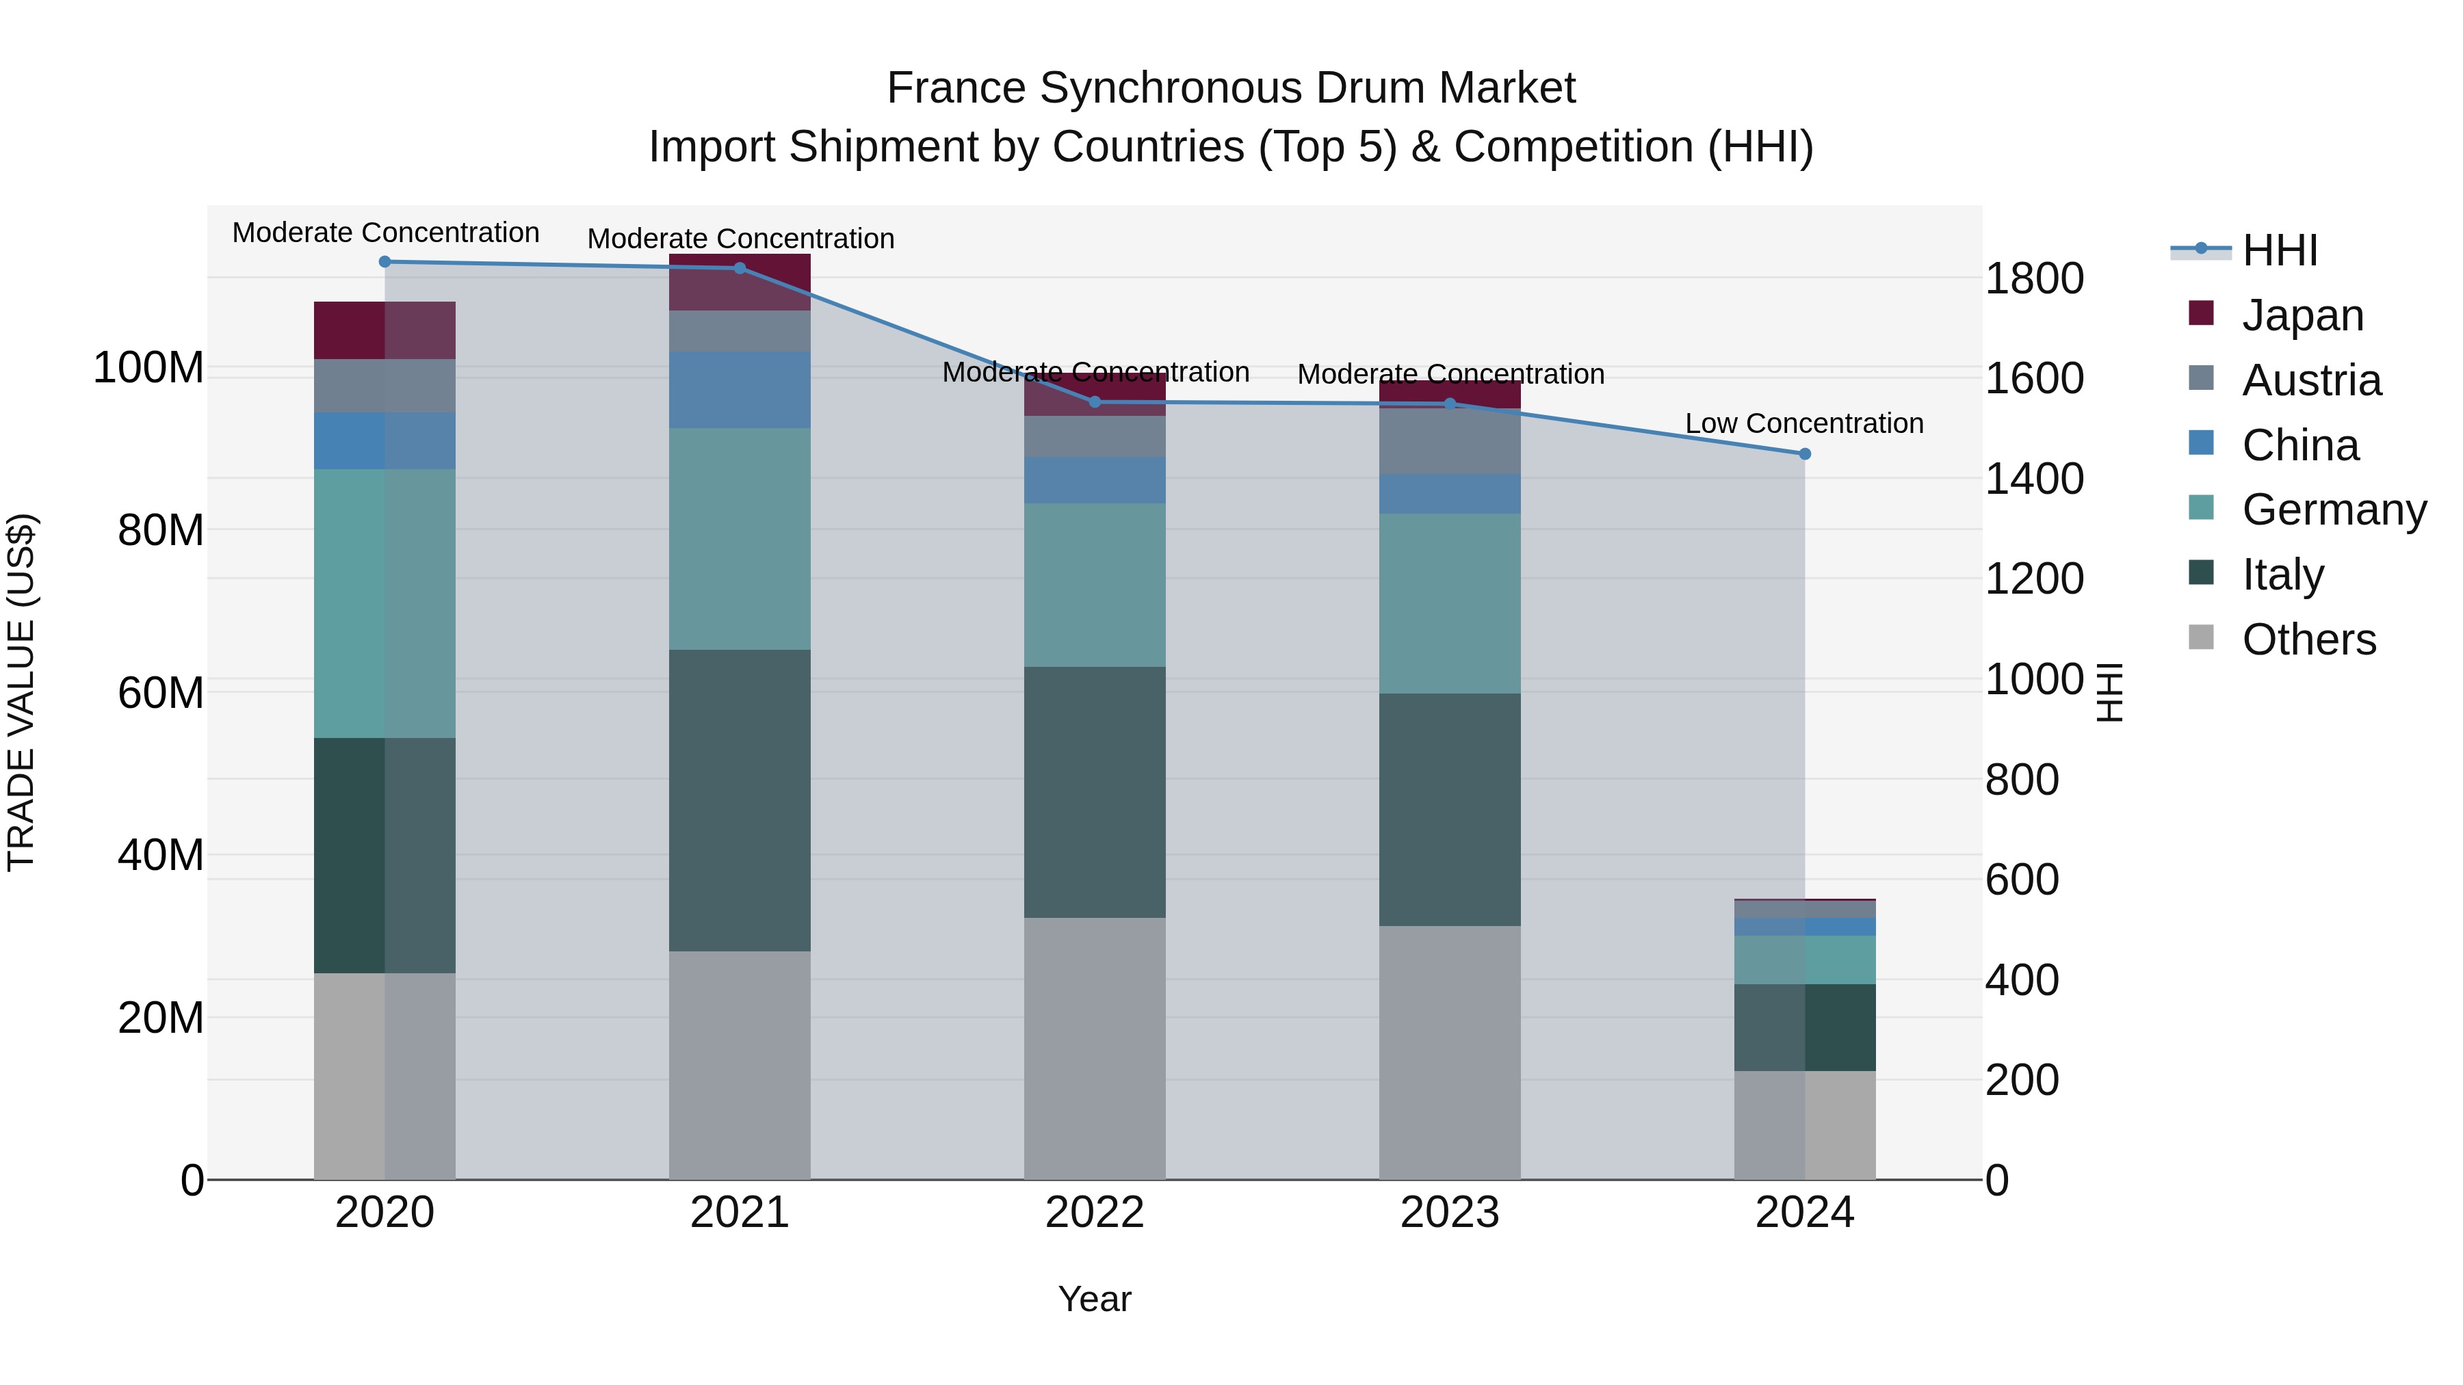
Task: Click the 60M y-axis tick label
Action: coord(161,693)
